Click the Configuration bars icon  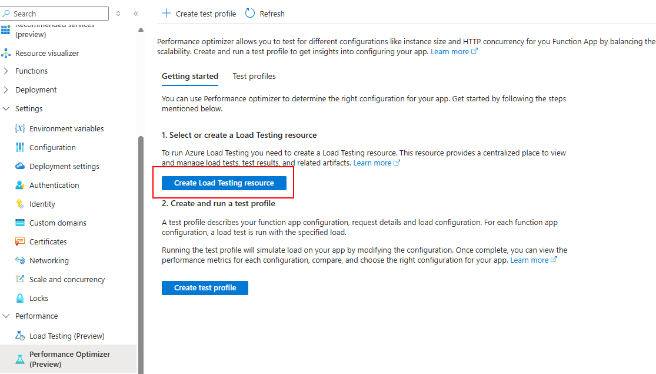19,147
